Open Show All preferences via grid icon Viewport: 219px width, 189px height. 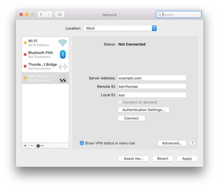60,14
